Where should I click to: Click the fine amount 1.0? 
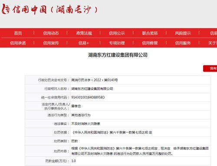(x=73, y=161)
